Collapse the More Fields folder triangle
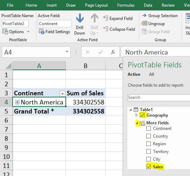 tap(137, 123)
